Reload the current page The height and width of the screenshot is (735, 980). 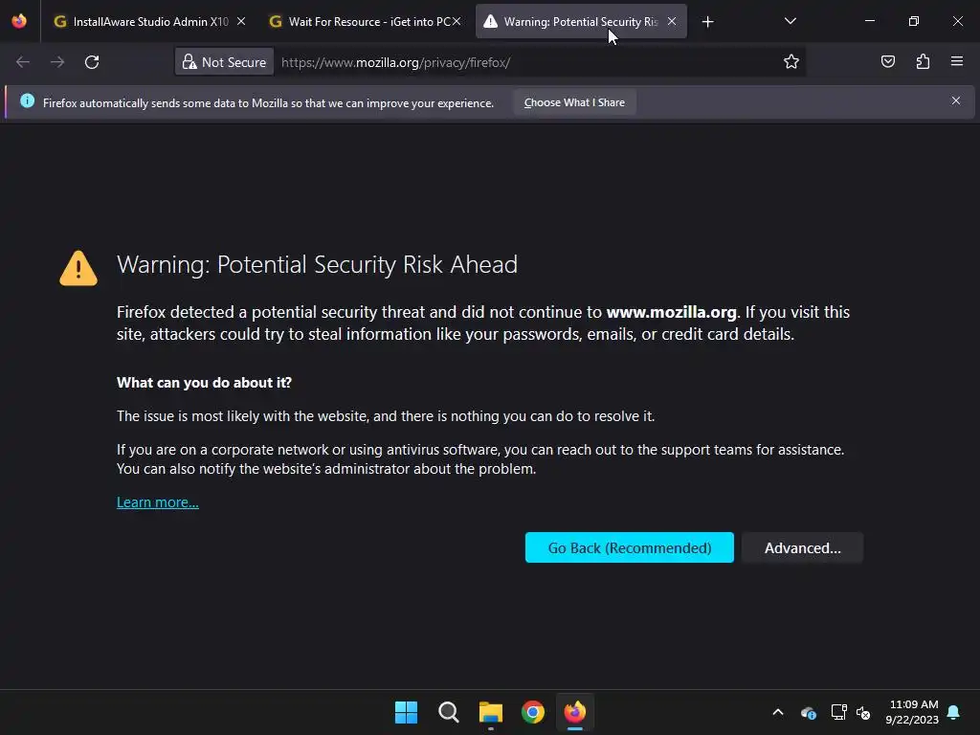[x=92, y=62]
